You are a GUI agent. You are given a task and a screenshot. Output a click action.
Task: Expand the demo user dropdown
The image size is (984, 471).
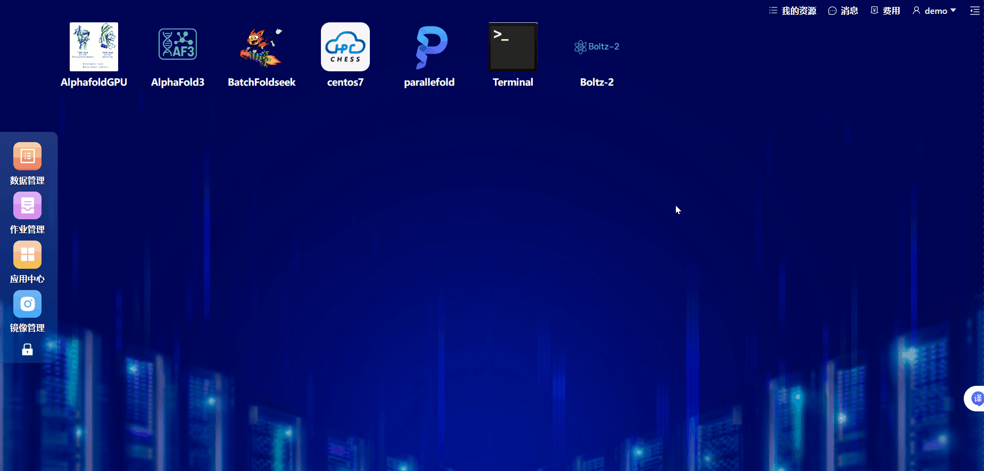[935, 11]
